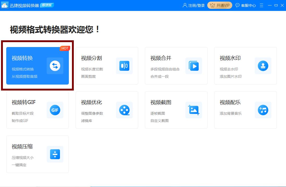Click the user profile icon before 注册/登录
Image resolution: width=286 pixels, height=187 pixels.
[x=185, y=5]
